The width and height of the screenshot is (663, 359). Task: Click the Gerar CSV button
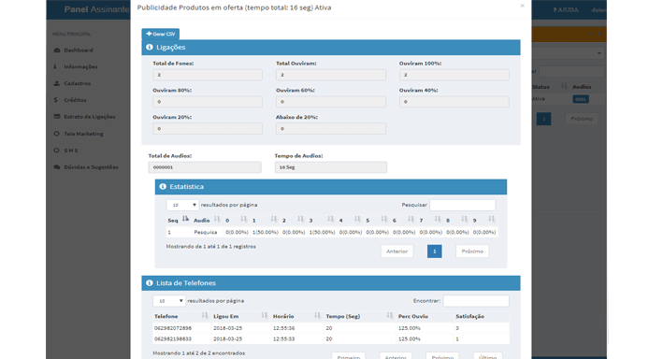point(160,34)
